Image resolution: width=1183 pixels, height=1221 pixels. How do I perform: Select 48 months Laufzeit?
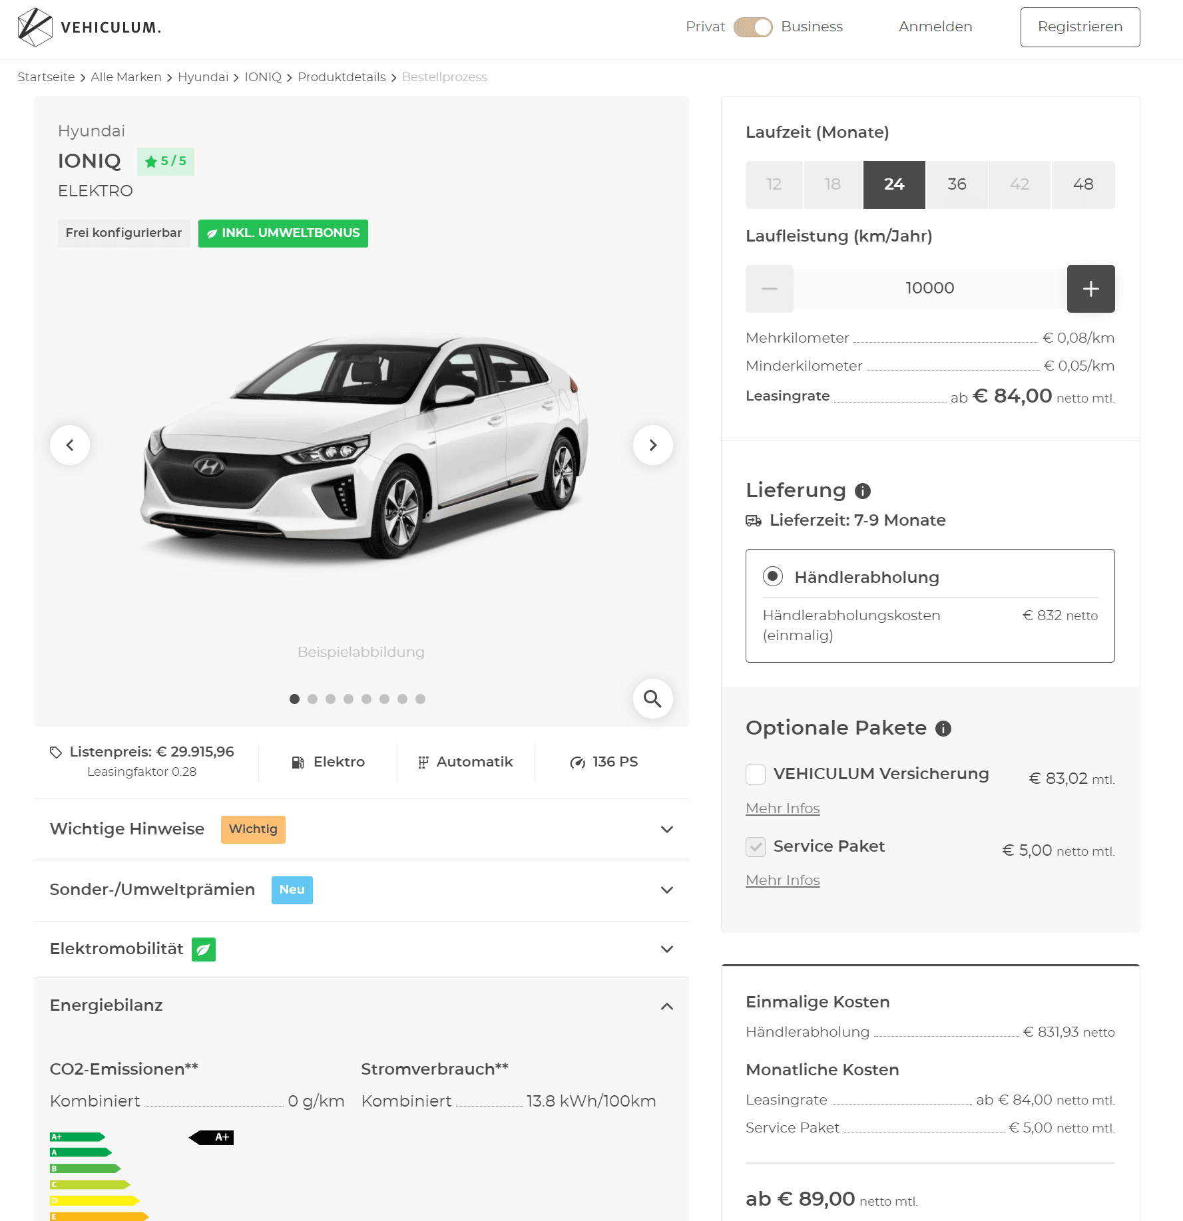1083,185
